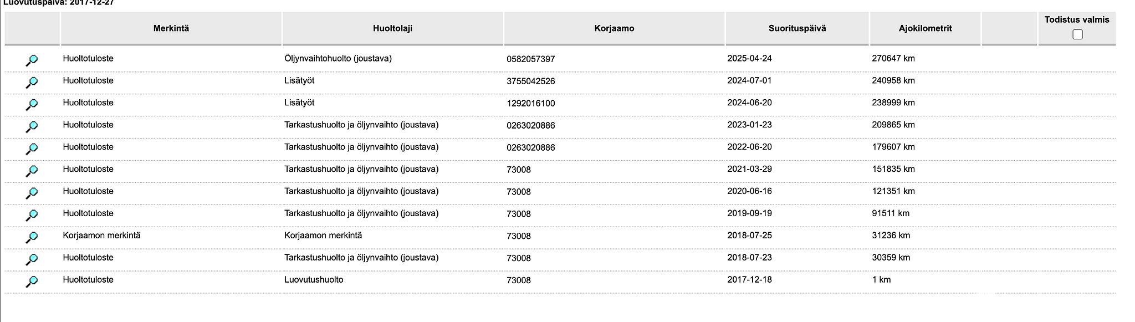Screen dimensions: 1135x322
Task: Click the Korjaamo column header
Action: click(x=614, y=28)
